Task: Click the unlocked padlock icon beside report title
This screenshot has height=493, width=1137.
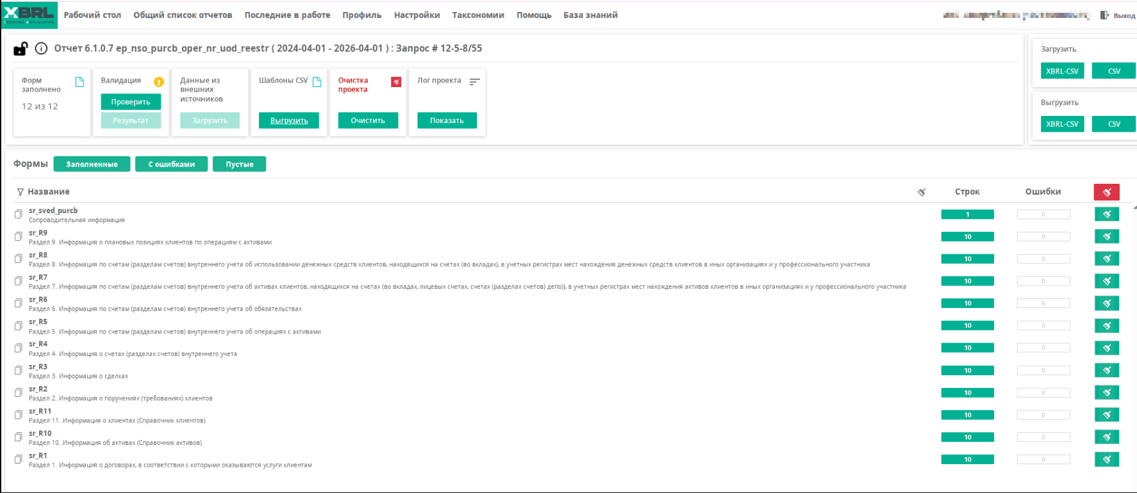Action: coord(21,49)
